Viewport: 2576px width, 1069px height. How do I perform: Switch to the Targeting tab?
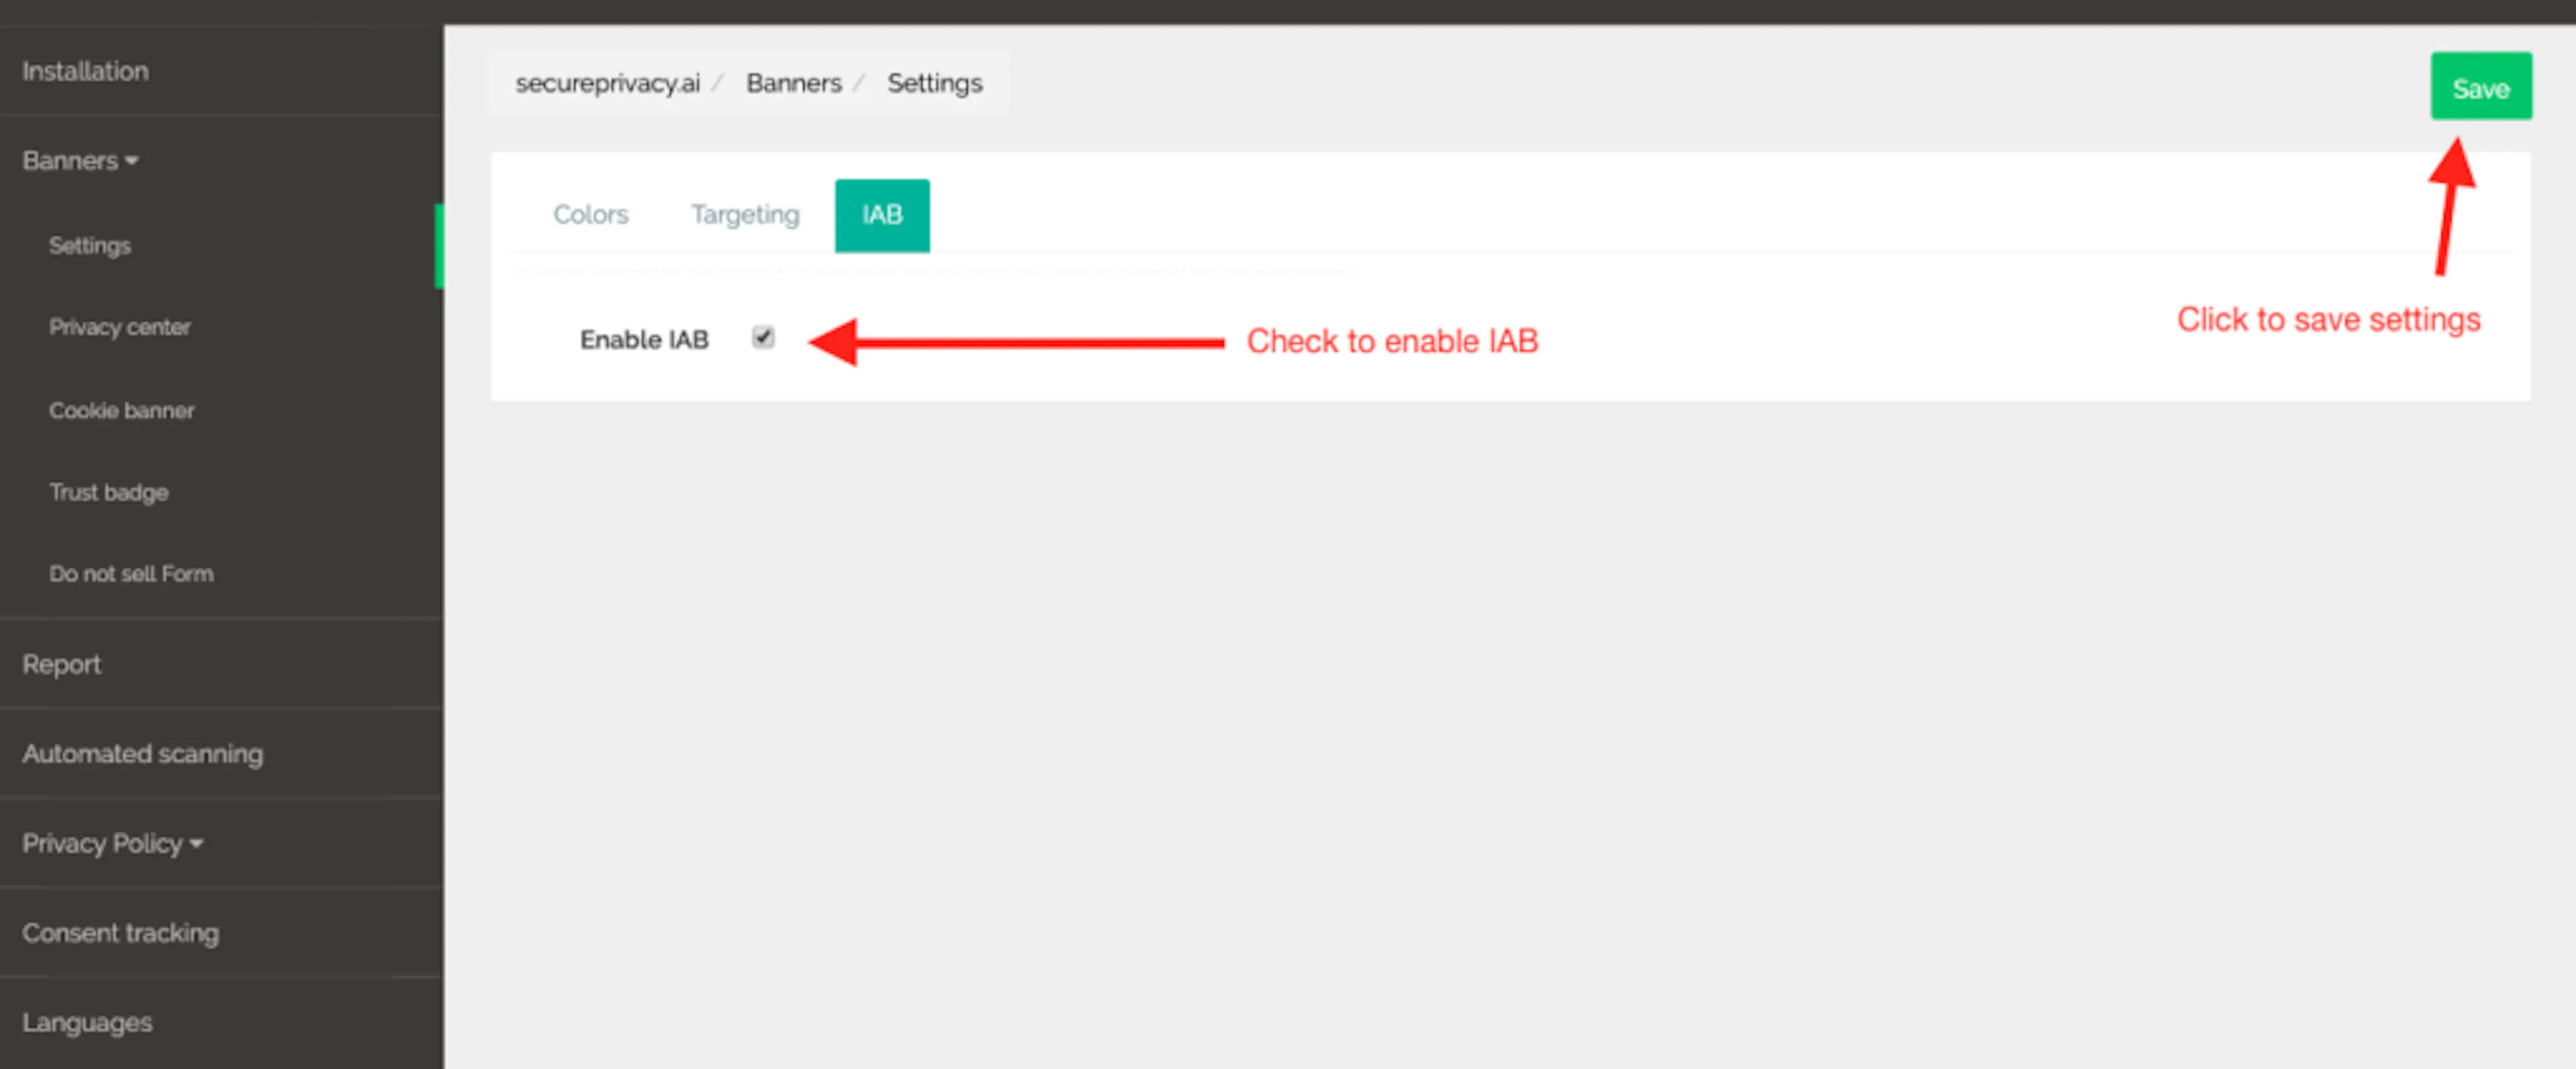[x=744, y=214]
